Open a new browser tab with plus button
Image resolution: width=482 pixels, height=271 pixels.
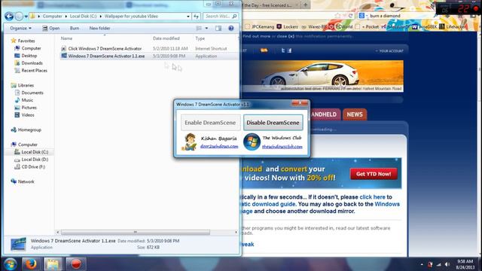(x=306, y=5)
